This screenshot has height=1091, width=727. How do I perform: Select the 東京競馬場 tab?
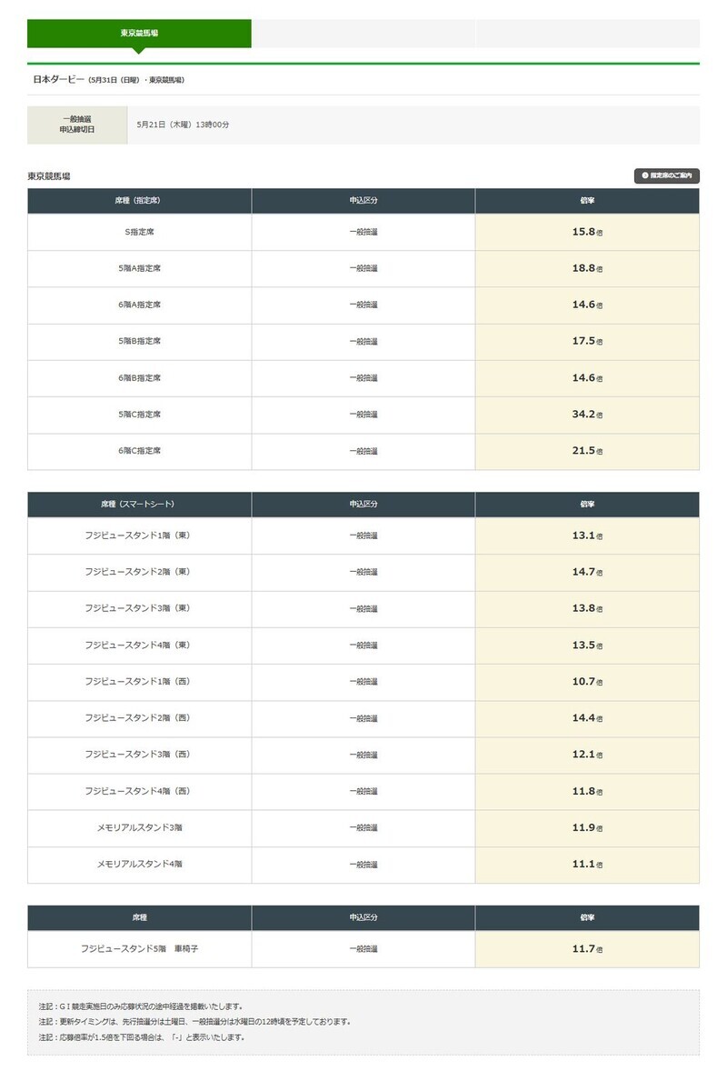(139, 33)
